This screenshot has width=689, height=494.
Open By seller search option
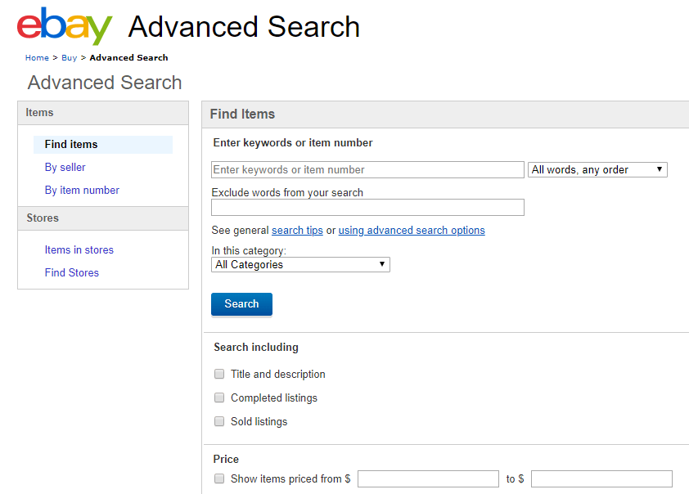point(65,168)
